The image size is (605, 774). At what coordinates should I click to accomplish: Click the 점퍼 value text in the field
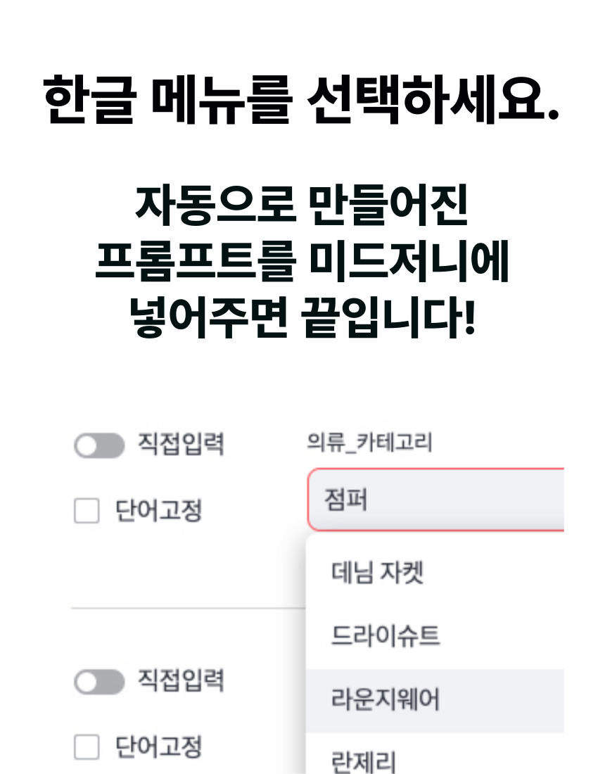[345, 500]
